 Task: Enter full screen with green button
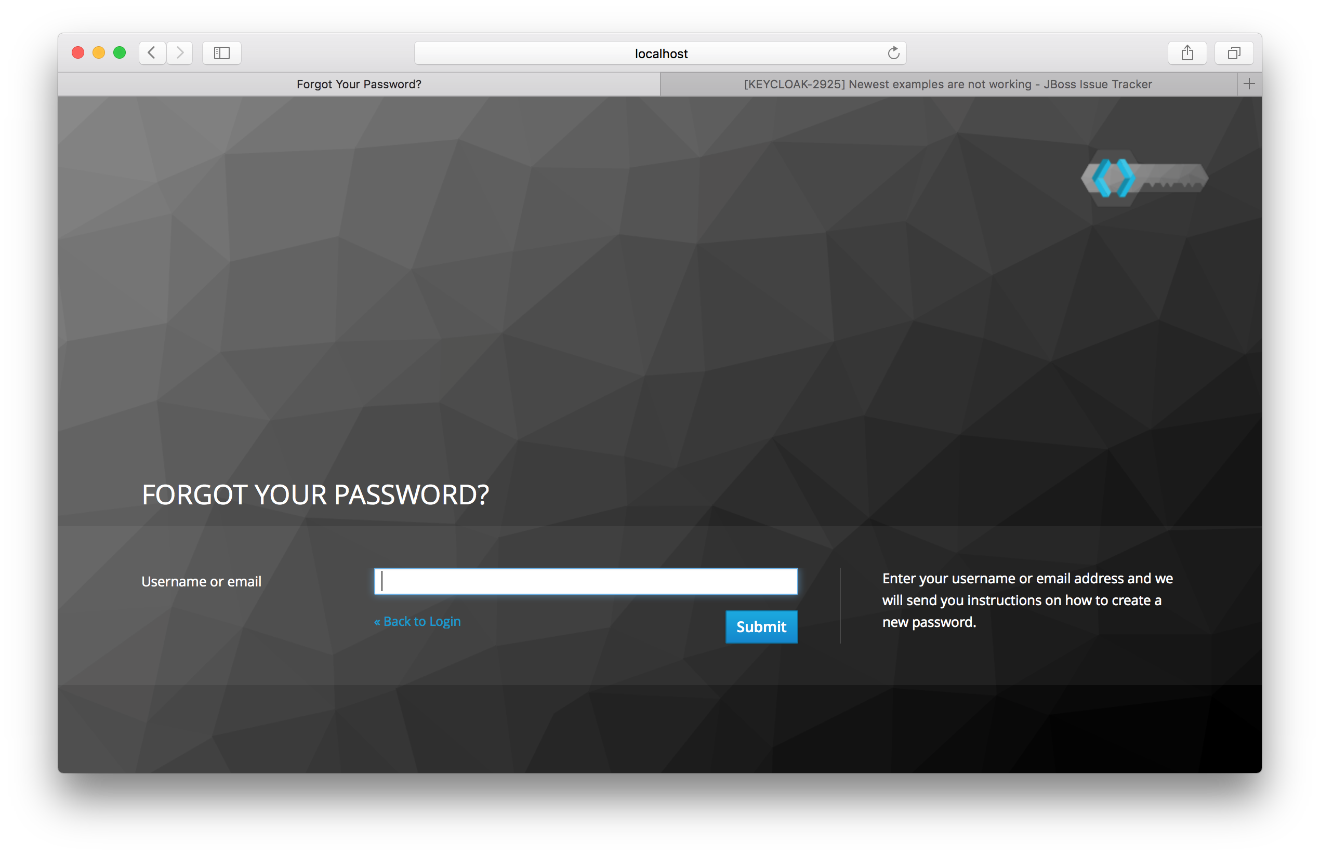pos(119,52)
